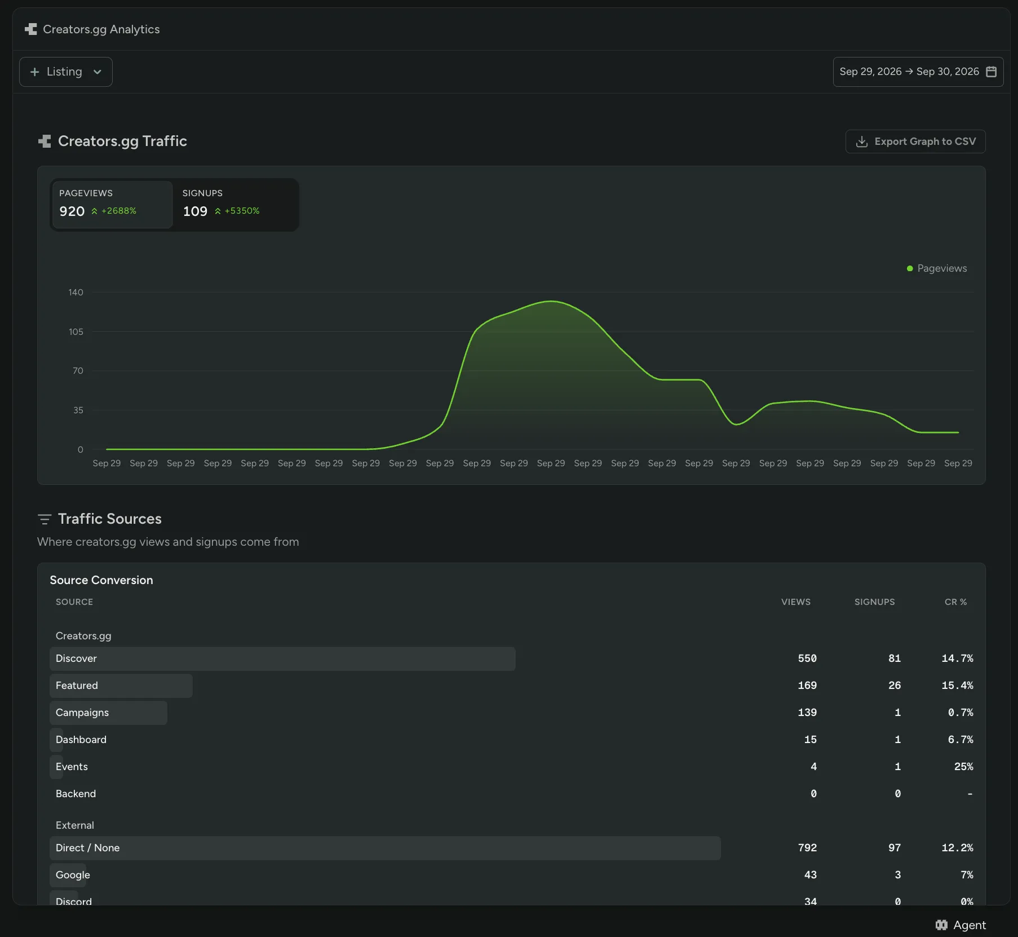Click the +5350% signups change indicator
The height and width of the screenshot is (937, 1018).
237,211
